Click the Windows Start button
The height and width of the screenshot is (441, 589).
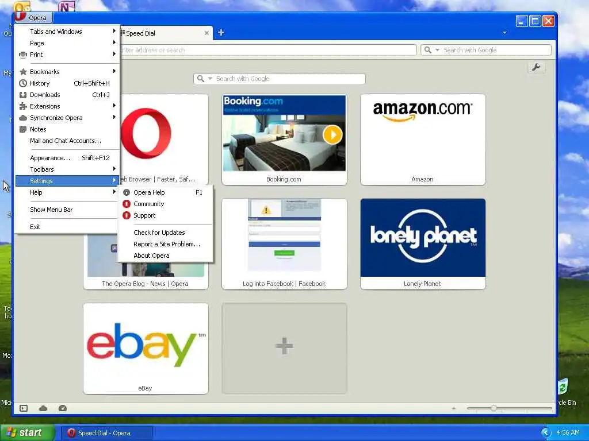click(27, 433)
